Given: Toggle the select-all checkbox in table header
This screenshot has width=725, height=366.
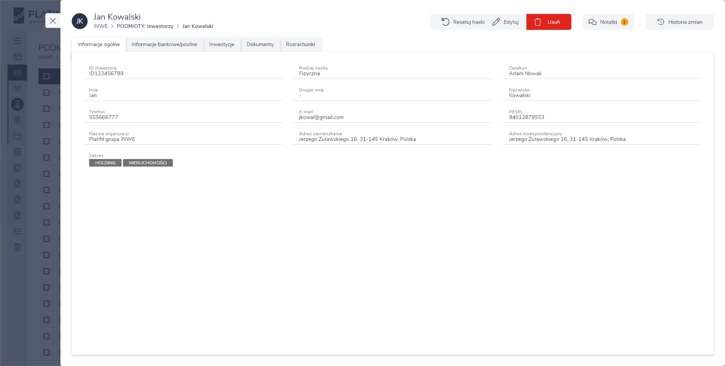Looking at the screenshot, I should (x=46, y=76).
